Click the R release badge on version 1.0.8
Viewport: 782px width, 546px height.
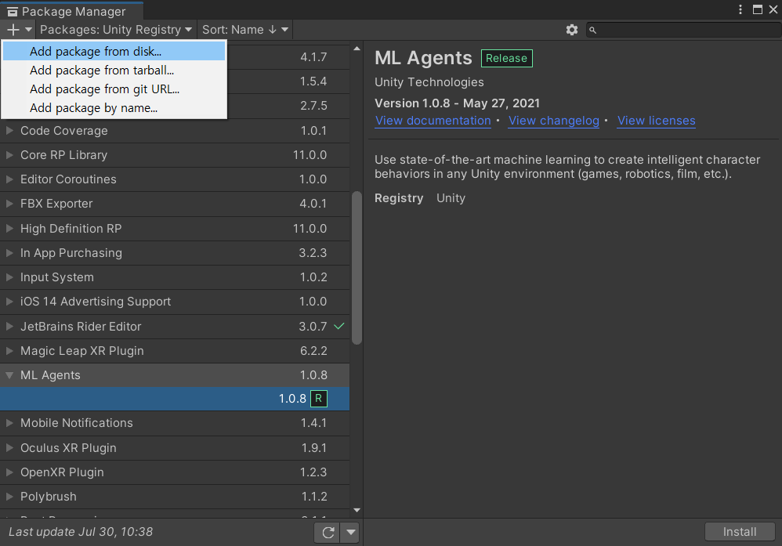319,399
